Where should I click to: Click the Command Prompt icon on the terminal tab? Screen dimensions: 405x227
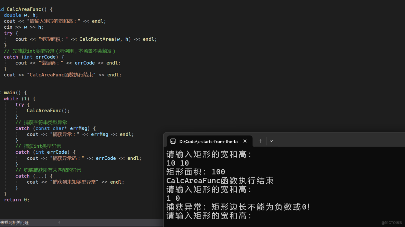tap(173, 141)
